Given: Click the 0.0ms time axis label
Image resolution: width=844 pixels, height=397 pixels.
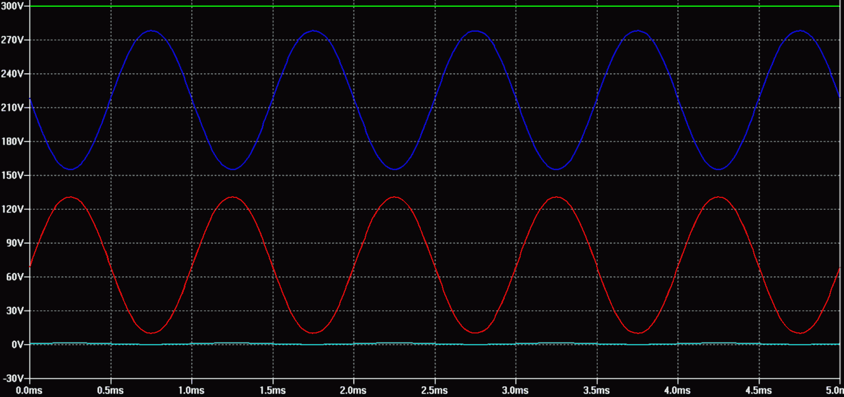Looking at the screenshot, I should (29, 391).
